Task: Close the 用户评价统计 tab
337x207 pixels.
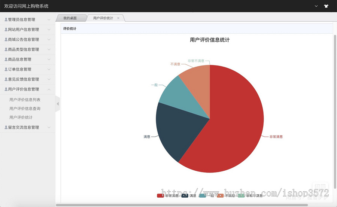Action: 118,18
